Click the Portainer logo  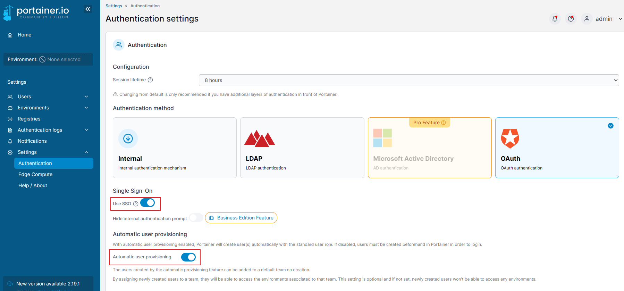[x=36, y=13]
